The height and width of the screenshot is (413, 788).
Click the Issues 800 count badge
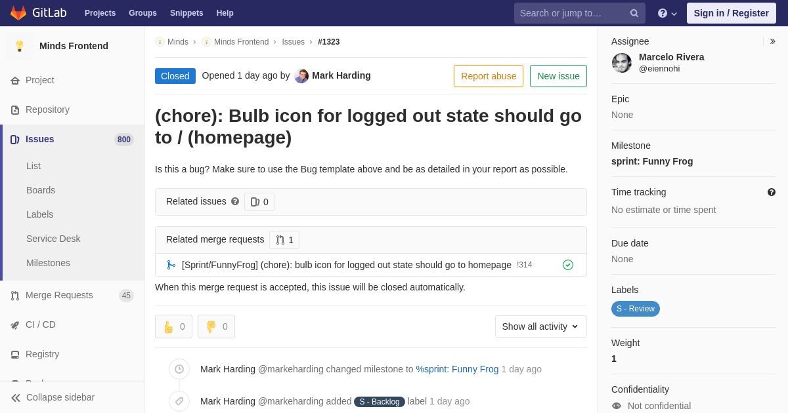(124, 140)
